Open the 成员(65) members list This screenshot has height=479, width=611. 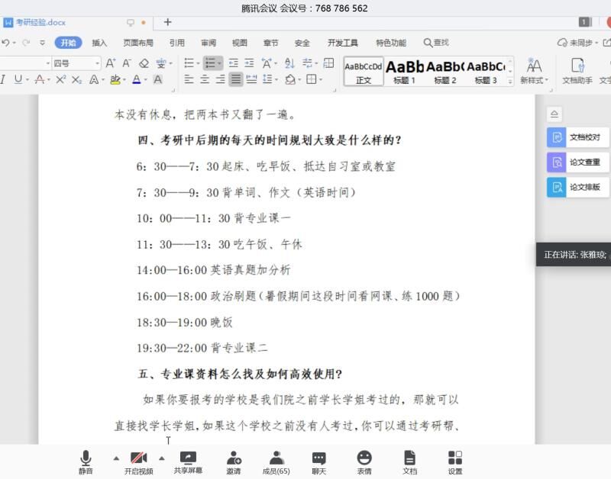276,462
